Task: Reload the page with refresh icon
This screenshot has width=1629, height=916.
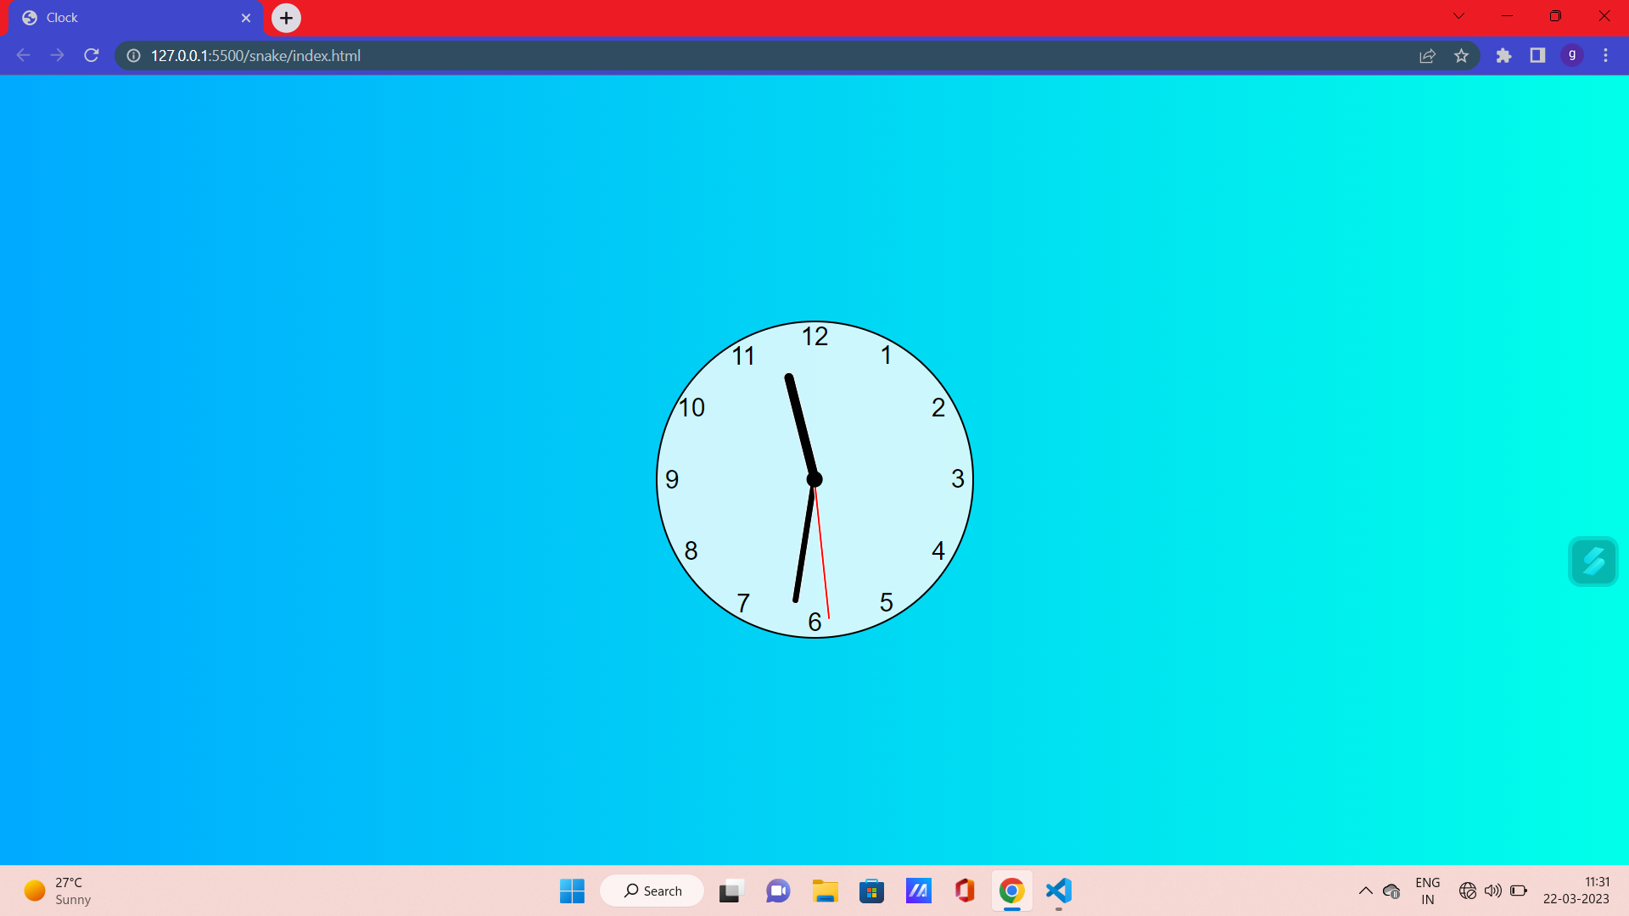Action: 92,55
